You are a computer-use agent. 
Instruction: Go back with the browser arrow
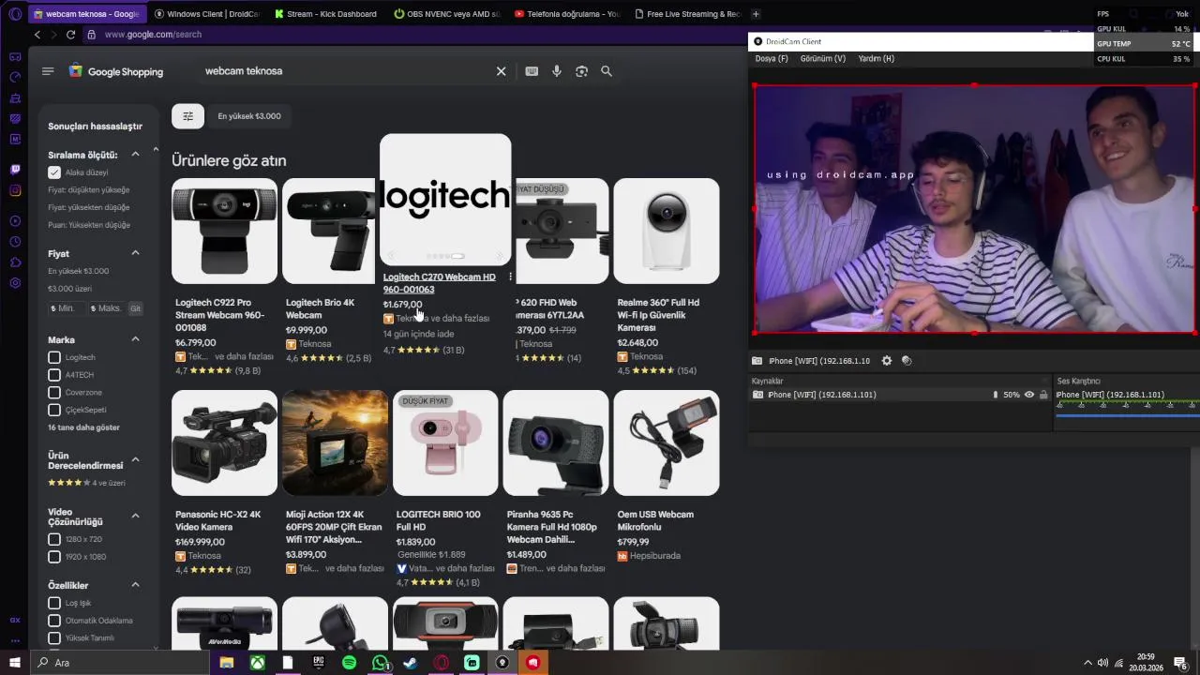[x=37, y=35]
